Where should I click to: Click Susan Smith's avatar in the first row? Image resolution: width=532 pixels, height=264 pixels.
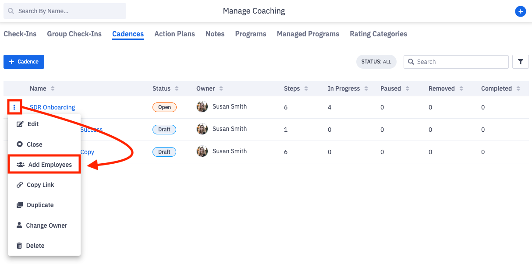(202, 106)
